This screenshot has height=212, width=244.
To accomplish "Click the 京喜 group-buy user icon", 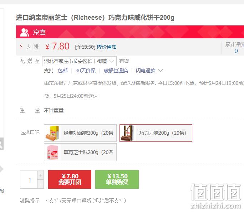I will click(x=24, y=32).
